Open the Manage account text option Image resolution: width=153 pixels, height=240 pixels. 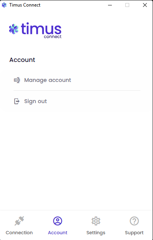(48, 80)
